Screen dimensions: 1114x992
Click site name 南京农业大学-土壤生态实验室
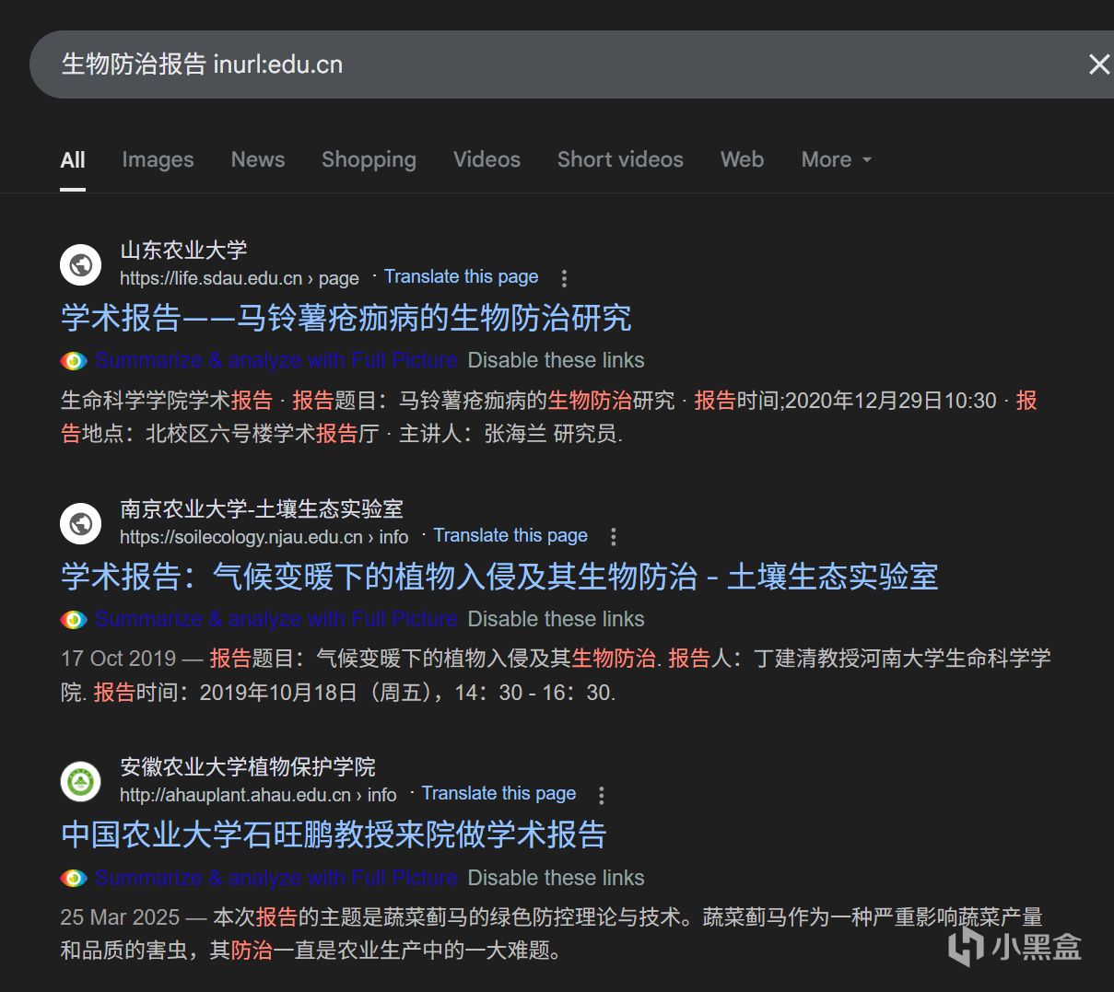point(262,508)
